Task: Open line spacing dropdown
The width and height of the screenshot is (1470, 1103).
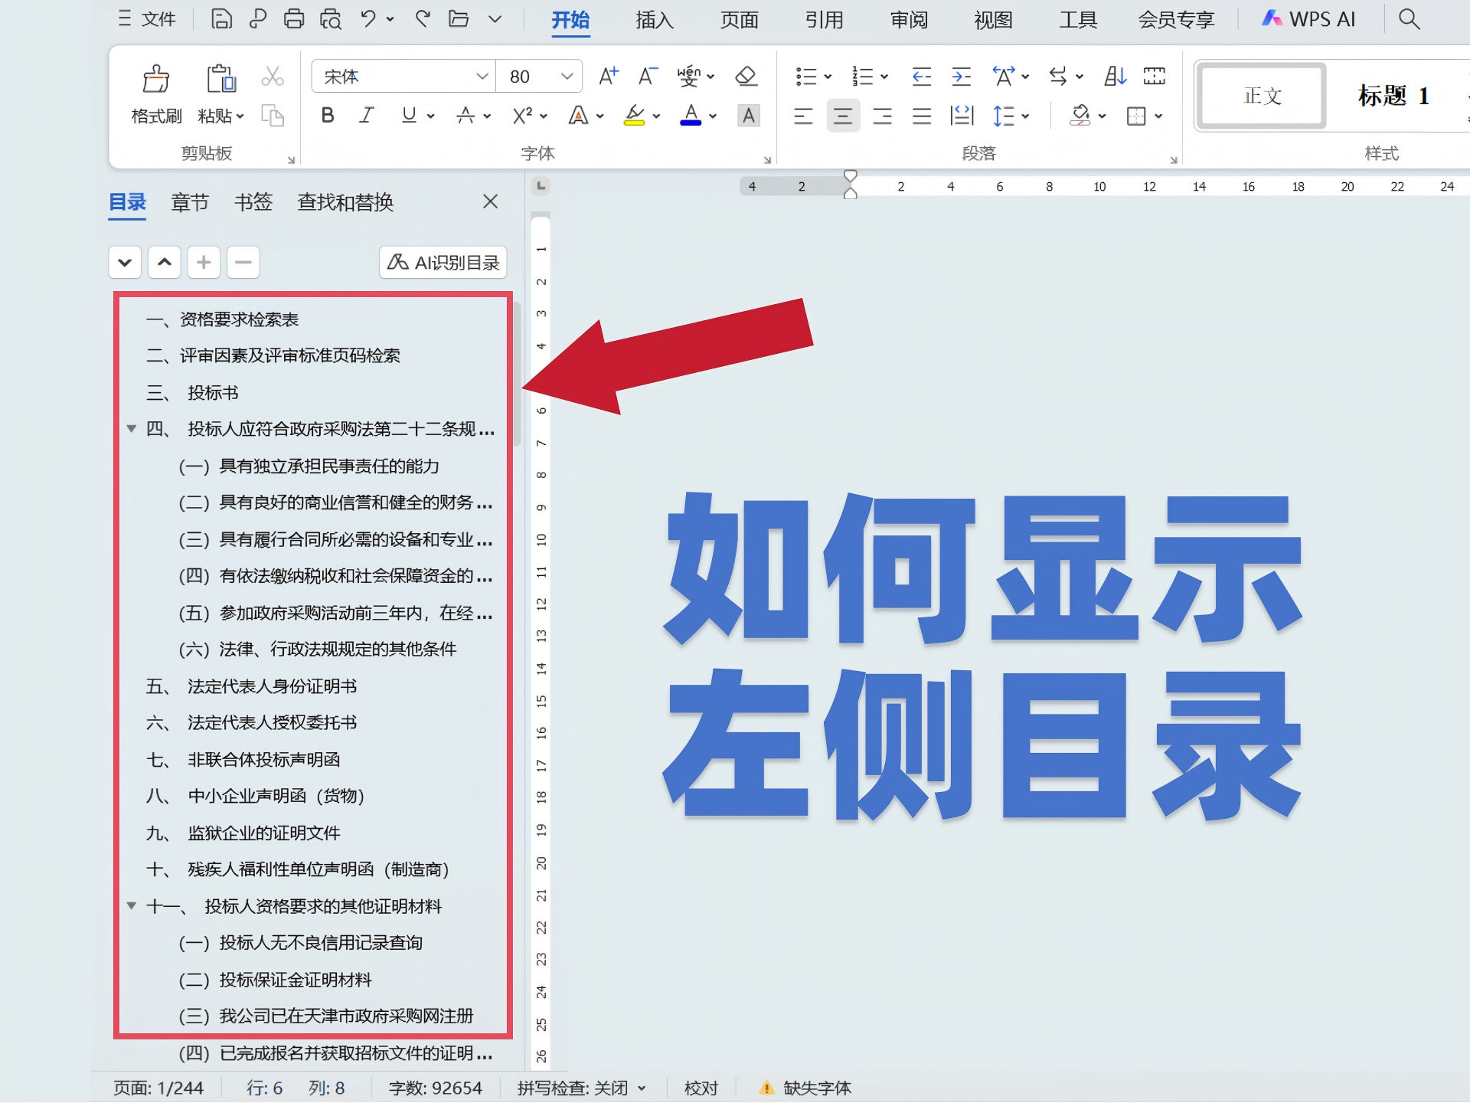Action: click(1025, 116)
